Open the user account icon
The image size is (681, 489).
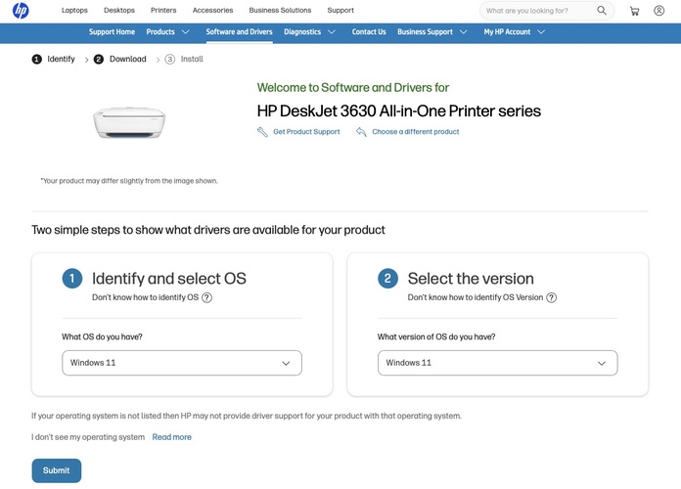658,11
